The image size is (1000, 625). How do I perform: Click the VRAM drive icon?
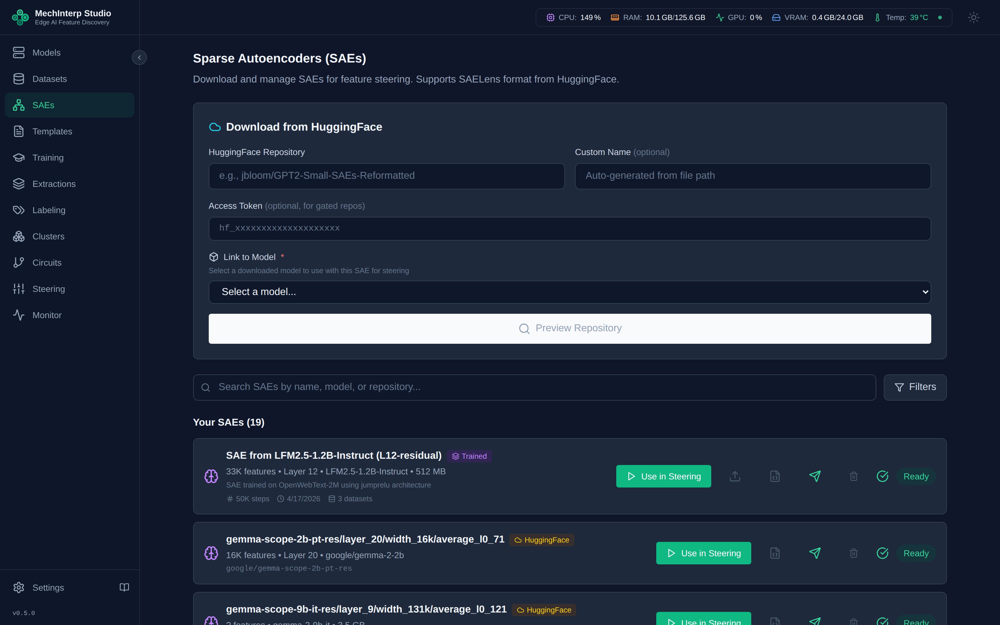pos(776,17)
